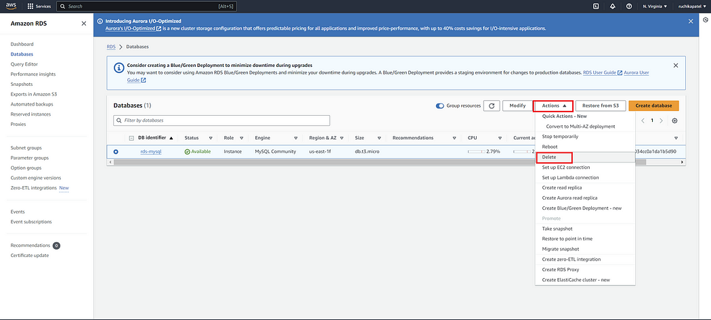Screen dimensions: 711x320
Task: Launch the CloudShell terminal icon
Action: [597, 6]
